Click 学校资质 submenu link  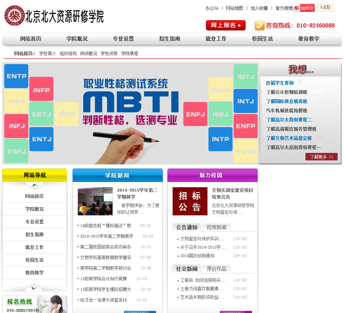(x=109, y=53)
